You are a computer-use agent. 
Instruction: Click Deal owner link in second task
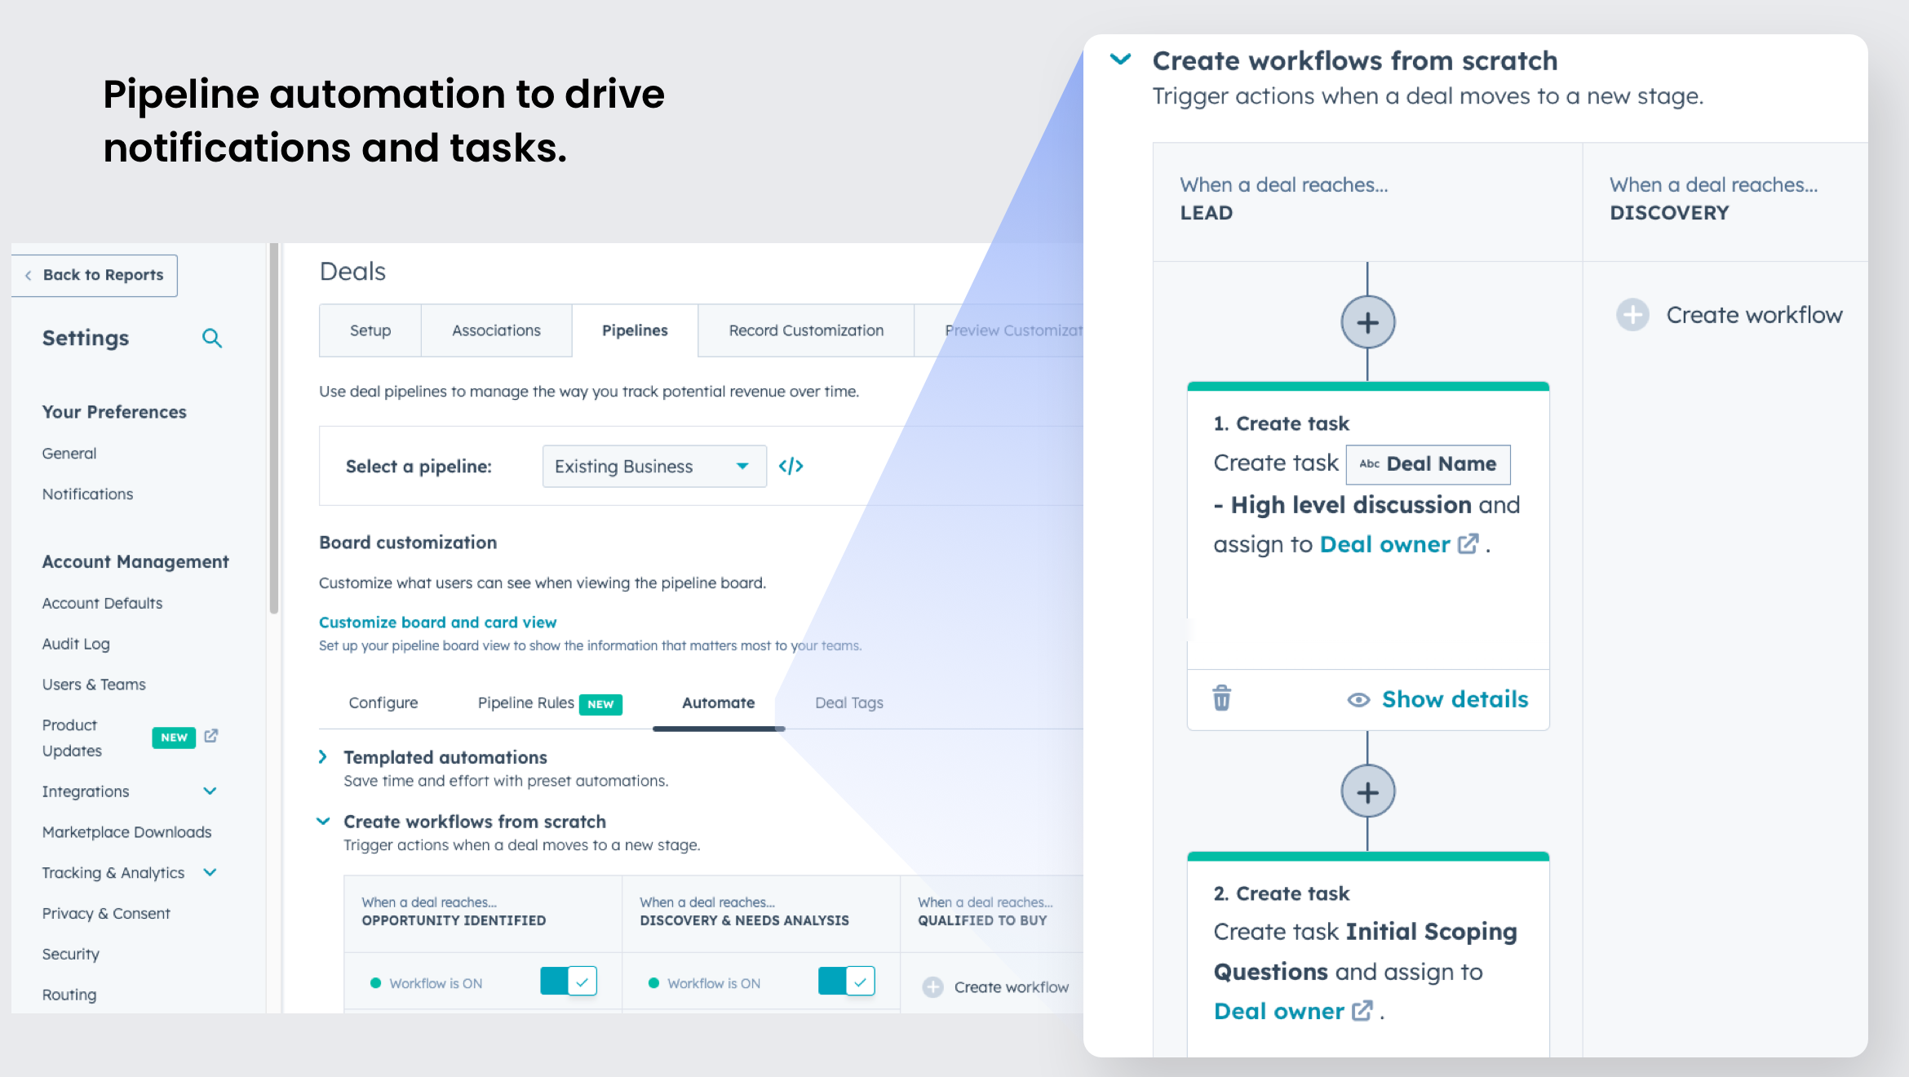(1278, 1011)
